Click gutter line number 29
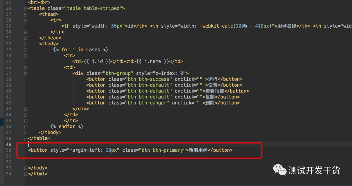Screen dimensions: 352x186 9,26
